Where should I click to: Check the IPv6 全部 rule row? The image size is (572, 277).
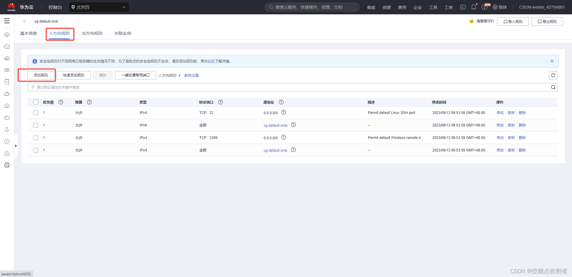tap(36, 125)
